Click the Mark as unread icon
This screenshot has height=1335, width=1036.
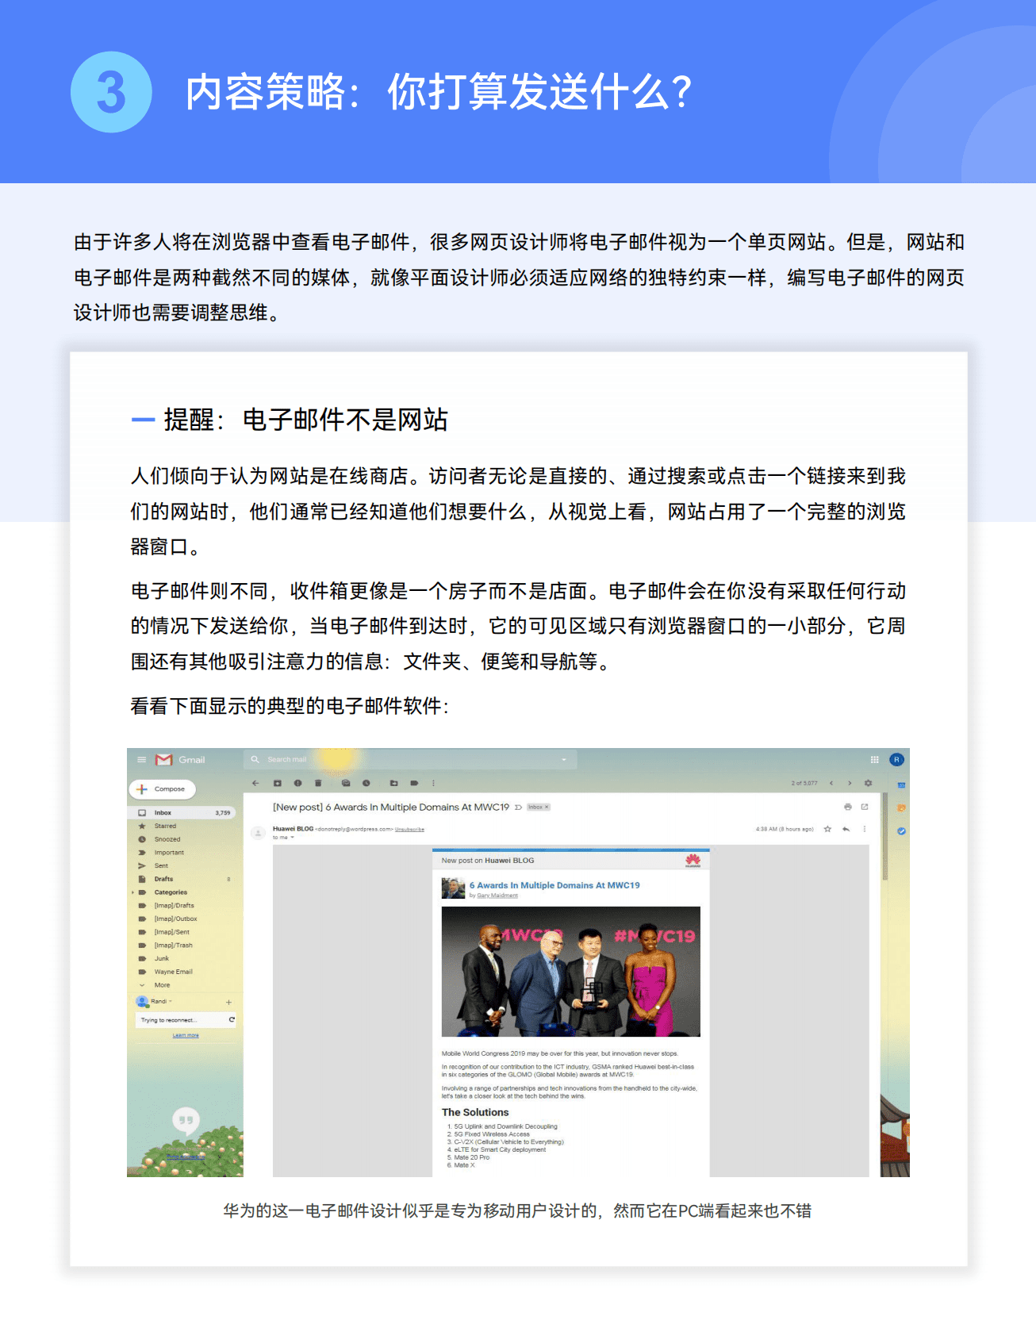(x=346, y=783)
